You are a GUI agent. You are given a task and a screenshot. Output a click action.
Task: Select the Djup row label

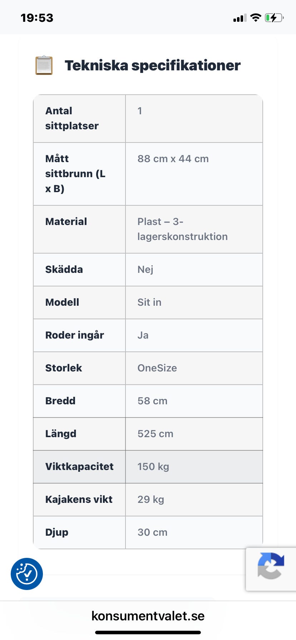click(x=57, y=532)
